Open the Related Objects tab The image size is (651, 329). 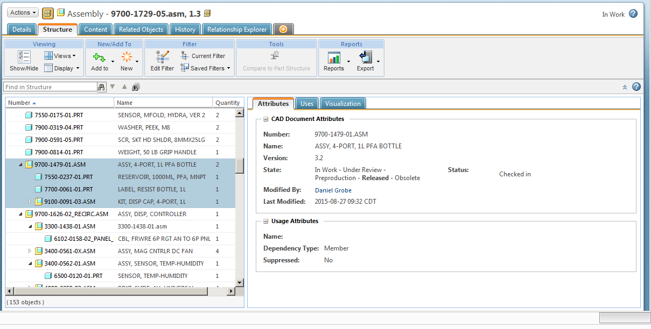[141, 30]
